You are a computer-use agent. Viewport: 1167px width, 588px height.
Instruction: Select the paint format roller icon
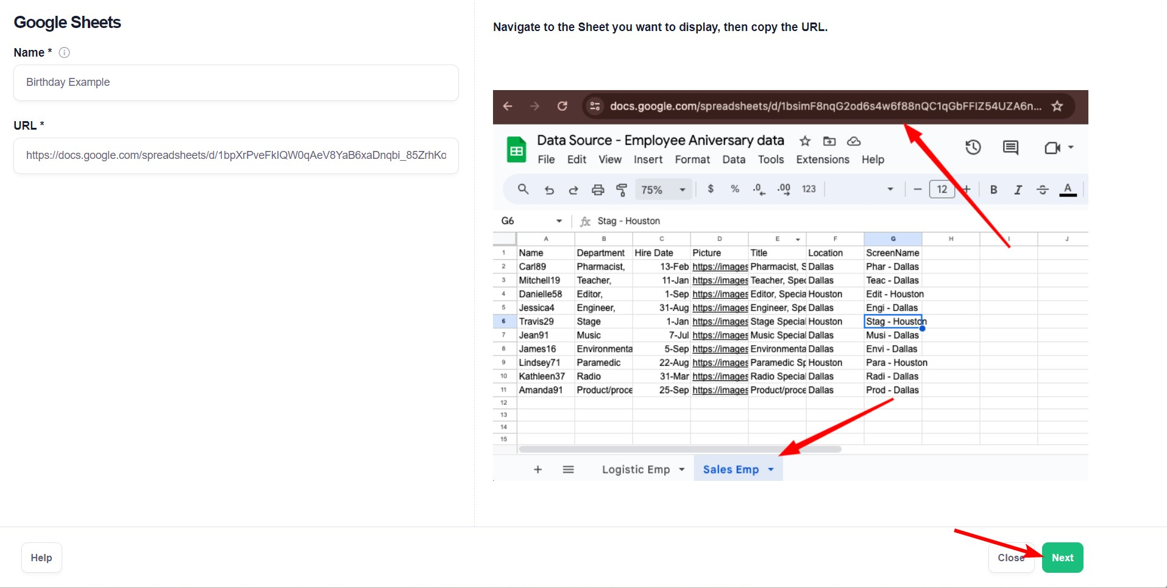click(622, 190)
